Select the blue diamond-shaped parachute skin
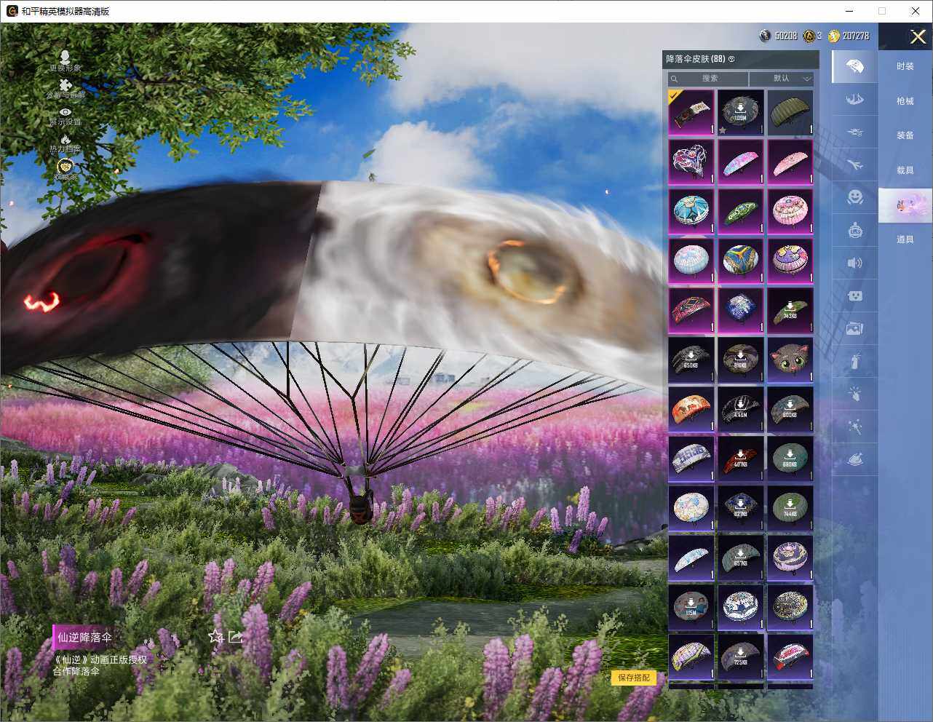933x722 pixels. [740, 310]
